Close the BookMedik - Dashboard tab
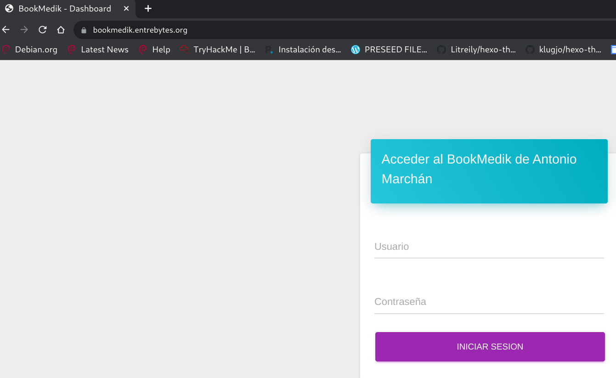 click(126, 9)
